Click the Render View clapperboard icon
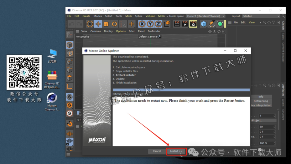291x164 pixels. click(177, 24)
